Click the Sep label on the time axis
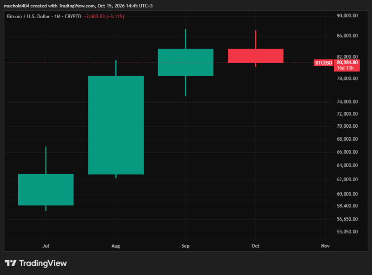The width and height of the screenshot is (372, 275). coord(186,246)
